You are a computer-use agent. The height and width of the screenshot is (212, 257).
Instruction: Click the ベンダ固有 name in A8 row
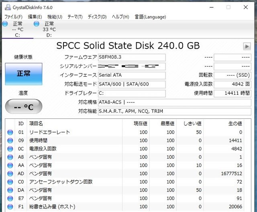[40, 157]
